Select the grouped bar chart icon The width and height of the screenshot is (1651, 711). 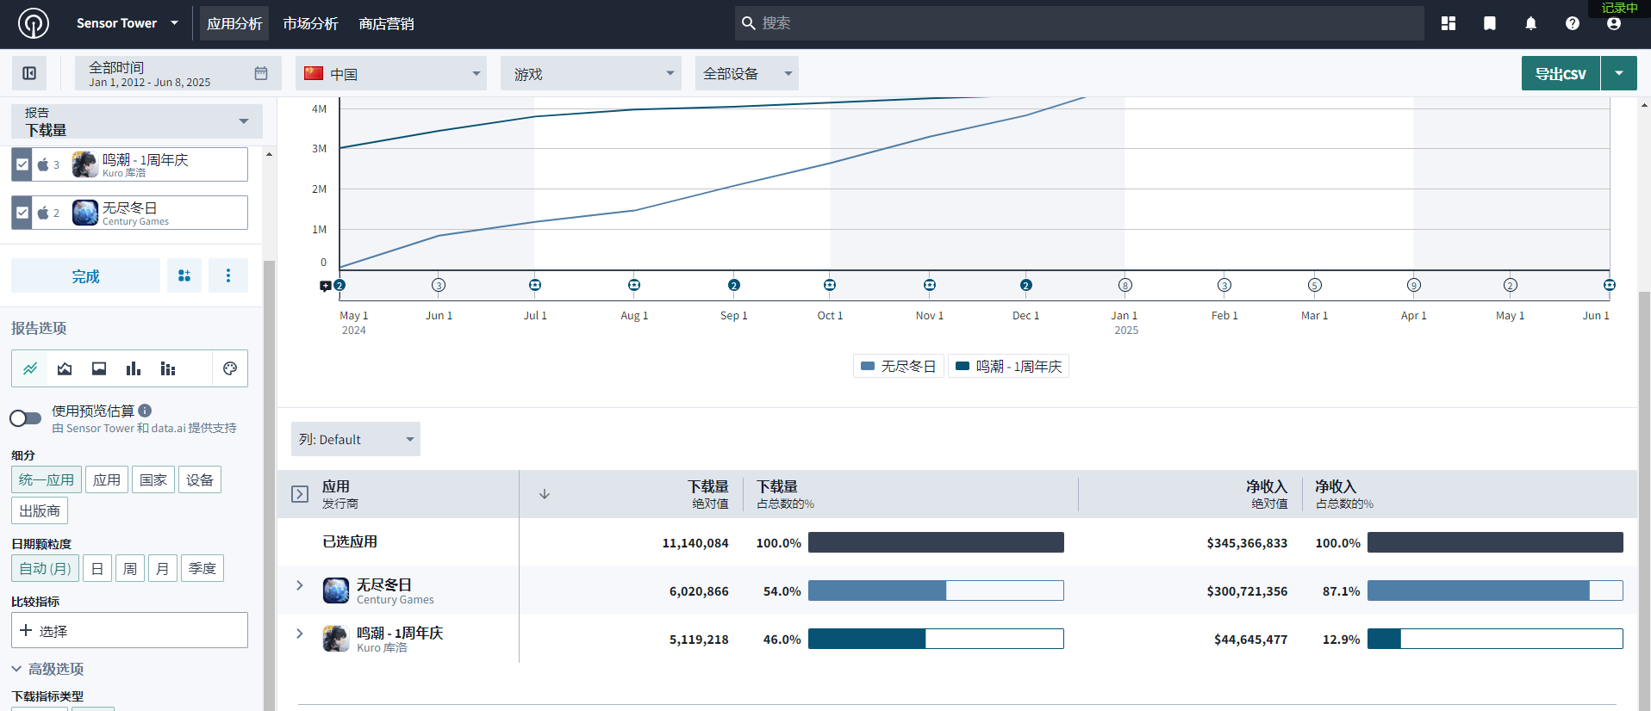[168, 368]
